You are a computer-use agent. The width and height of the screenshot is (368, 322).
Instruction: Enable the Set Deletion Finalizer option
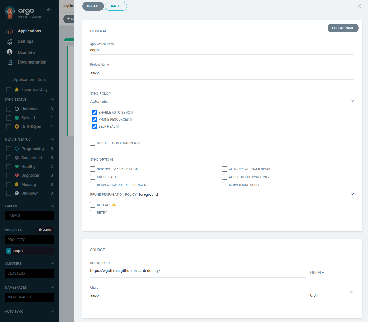click(93, 143)
